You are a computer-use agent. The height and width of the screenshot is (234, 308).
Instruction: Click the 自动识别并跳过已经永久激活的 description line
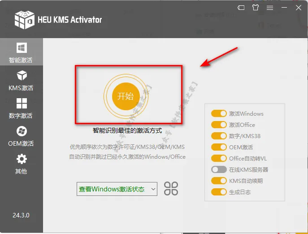tap(127, 157)
